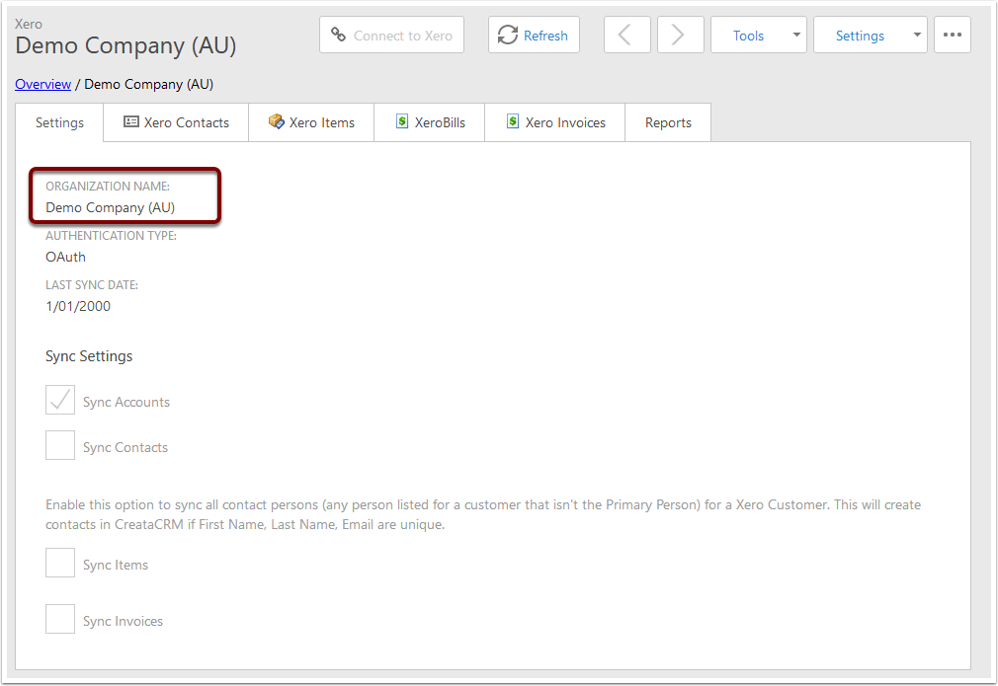Click the Sync Accounts label text
The height and width of the screenshot is (686, 998).
point(126,402)
